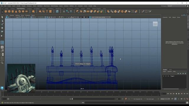Screen dimensions: 189x106
Task: Create a polygon sphere from the shelf
Action: click(6, 11)
